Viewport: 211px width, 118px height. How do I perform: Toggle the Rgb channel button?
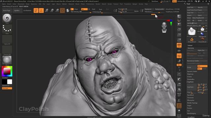click(84, 9)
